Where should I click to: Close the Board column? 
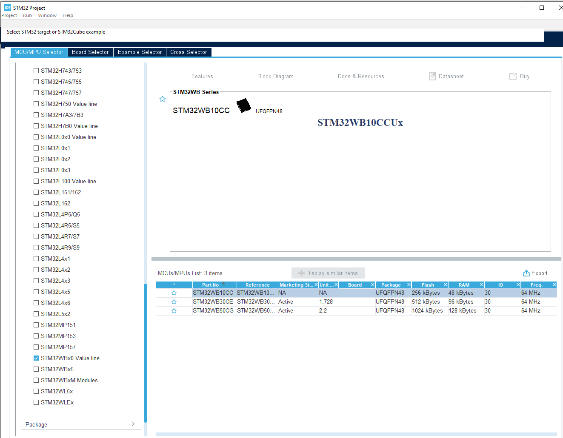[x=373, y=284]
